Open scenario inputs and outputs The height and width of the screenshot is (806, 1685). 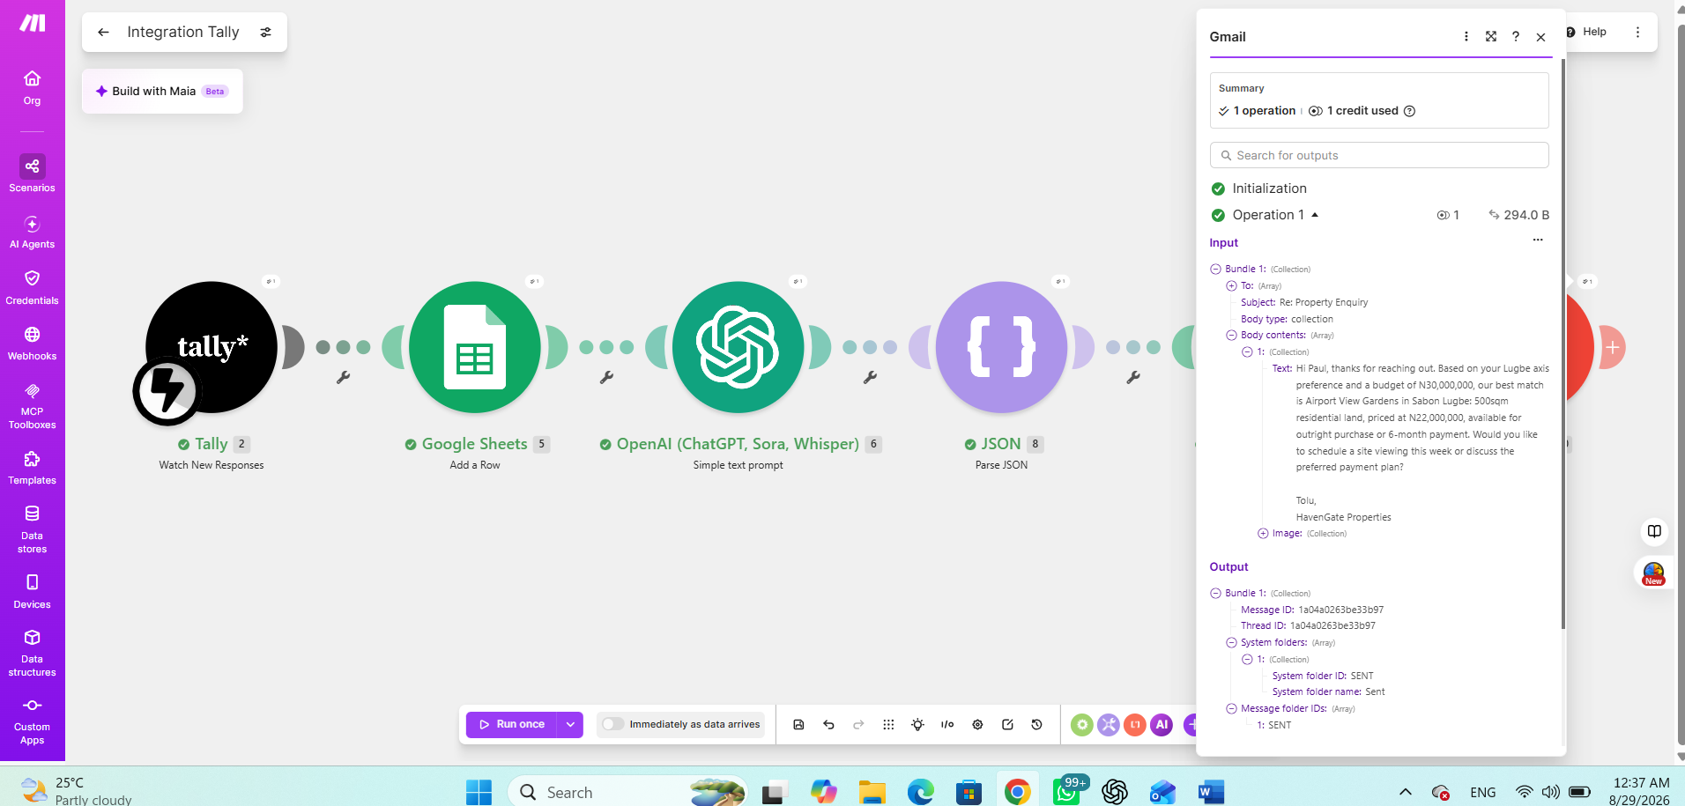[x=947, y=724]
